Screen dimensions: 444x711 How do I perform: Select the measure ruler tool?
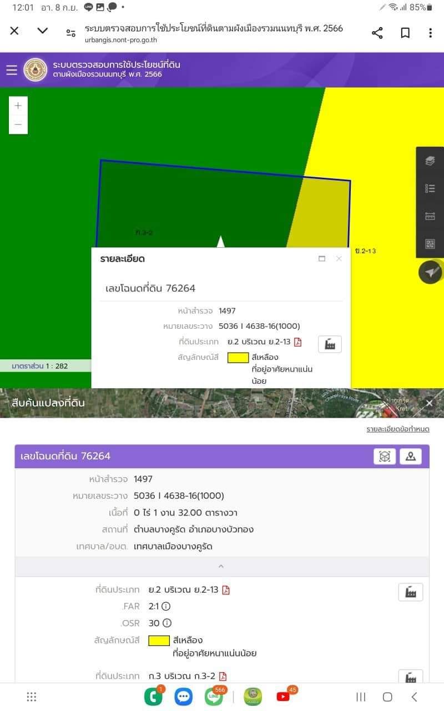(430, 216)
